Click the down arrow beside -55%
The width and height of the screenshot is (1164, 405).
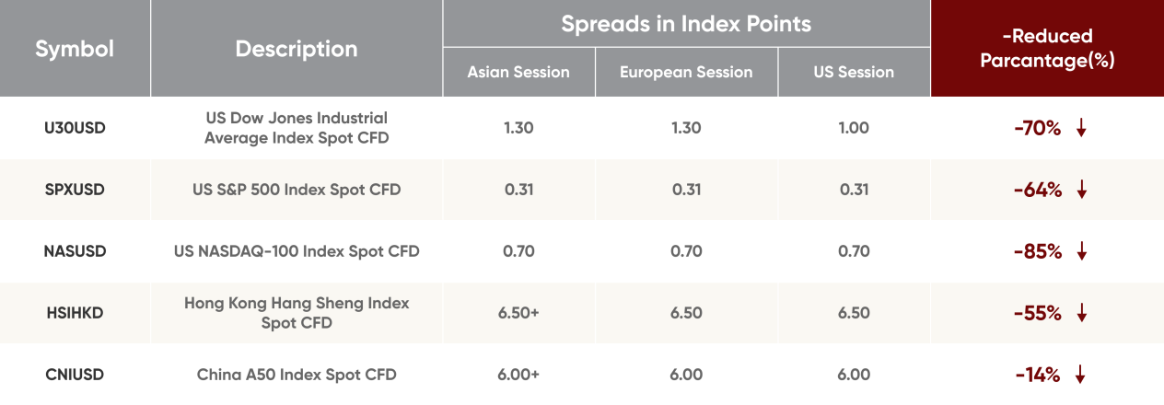(1082, 314)
